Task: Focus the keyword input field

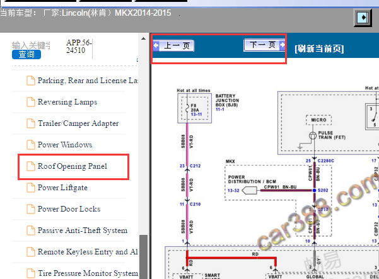Action: (31, 45)
